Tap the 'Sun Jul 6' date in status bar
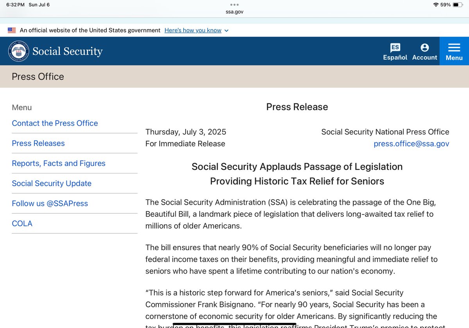Viewport: 469px width, 328px height. click(39, 5)
